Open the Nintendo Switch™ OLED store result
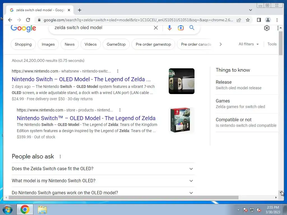Screen dimensions: 287x215 (x=86, y=118)
